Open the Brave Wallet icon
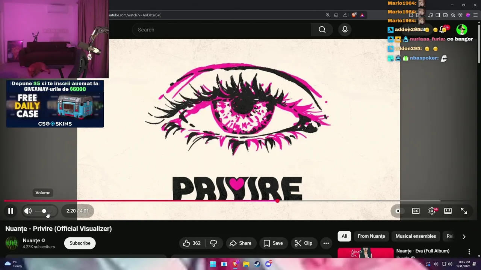 pyautogui.click(x=445, y=15)
